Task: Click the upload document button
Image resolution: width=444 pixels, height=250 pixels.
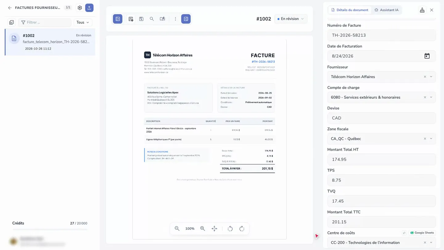Action: point(89,8)
